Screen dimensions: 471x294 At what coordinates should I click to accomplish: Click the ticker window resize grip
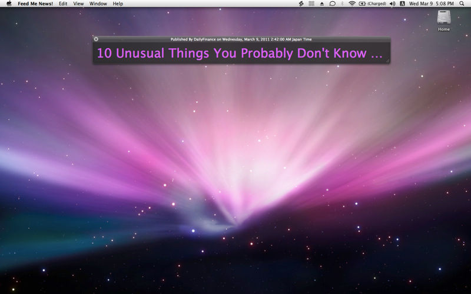pos(387,61)
